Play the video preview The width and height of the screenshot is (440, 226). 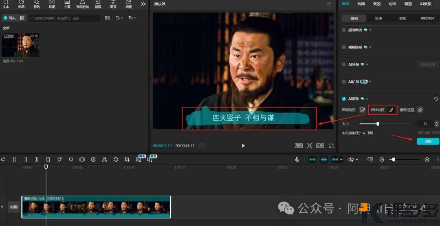tap(243, 146)
